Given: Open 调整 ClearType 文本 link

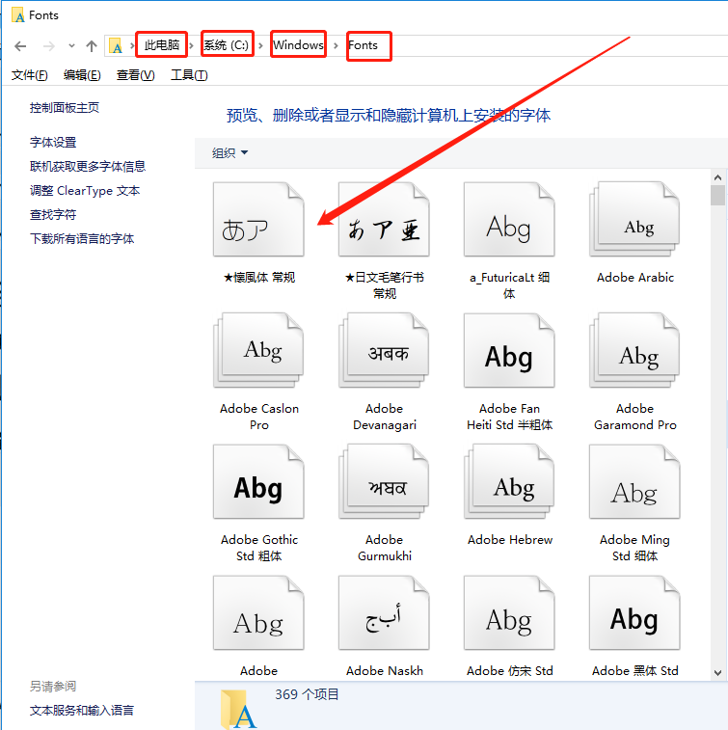Looking at the screenshot, I should tap(85, 190).
